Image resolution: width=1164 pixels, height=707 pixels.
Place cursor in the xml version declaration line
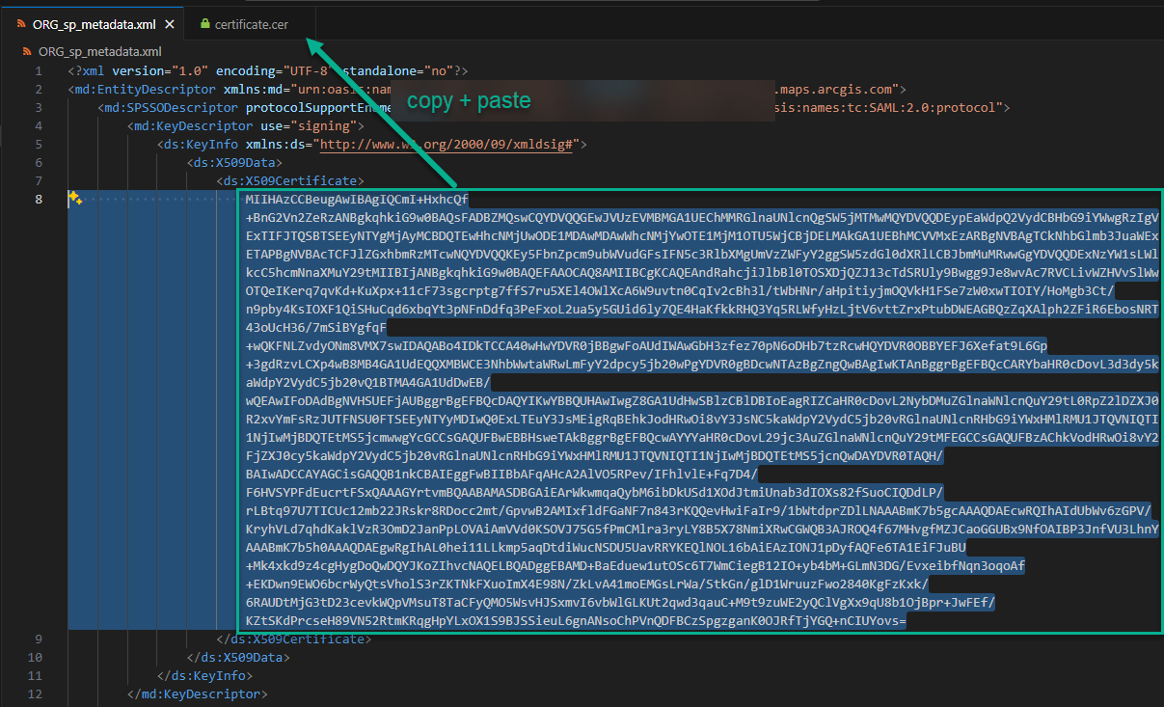tap(268, 71)
